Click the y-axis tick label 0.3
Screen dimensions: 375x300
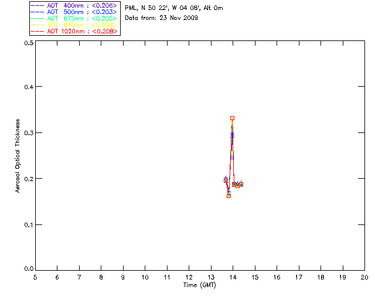[x=29, y=133]
